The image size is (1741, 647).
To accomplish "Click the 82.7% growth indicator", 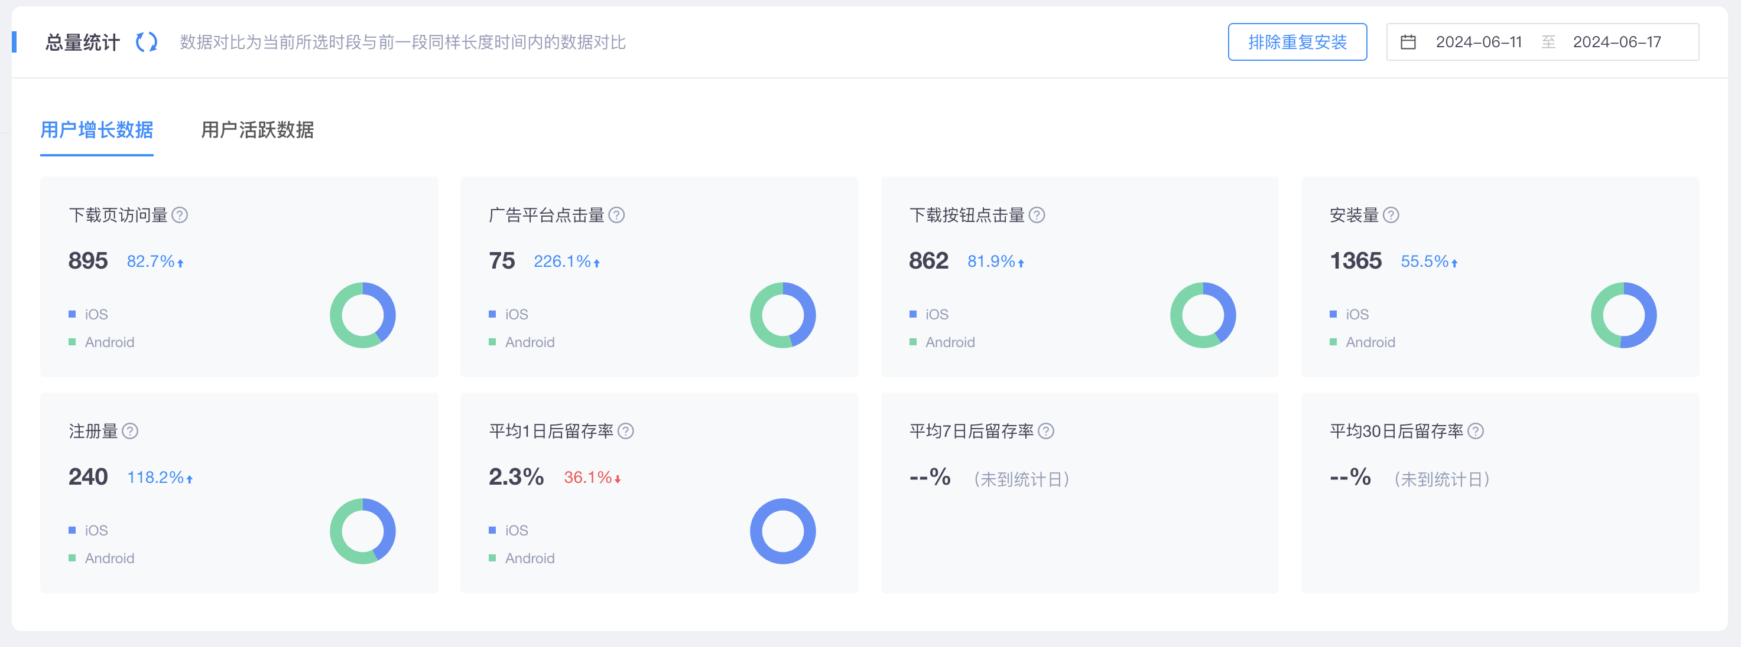I will [155, 262].
